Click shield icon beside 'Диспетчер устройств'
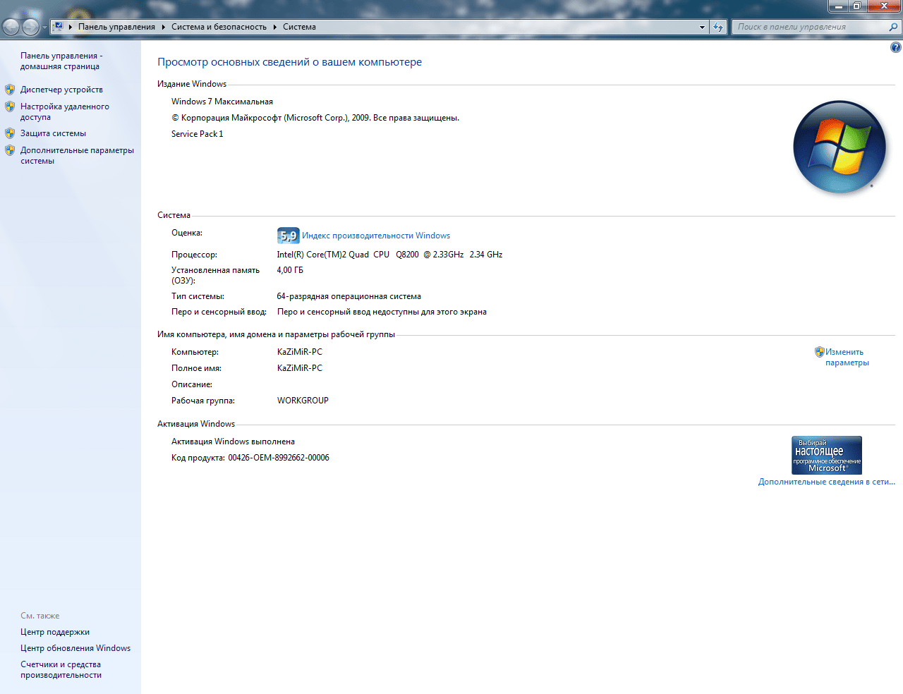 click(x=10, y=90)
